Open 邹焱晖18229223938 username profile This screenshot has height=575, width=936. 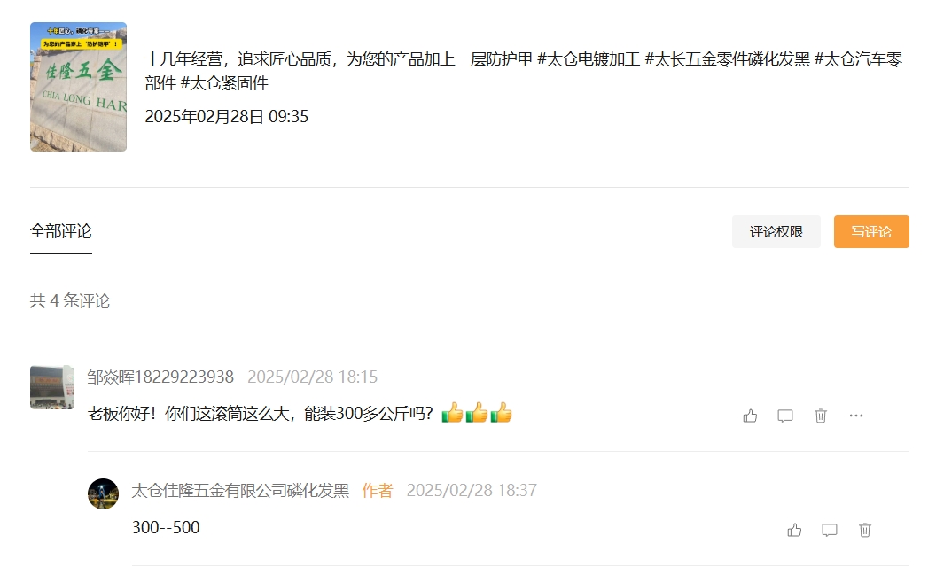[160, 377]
